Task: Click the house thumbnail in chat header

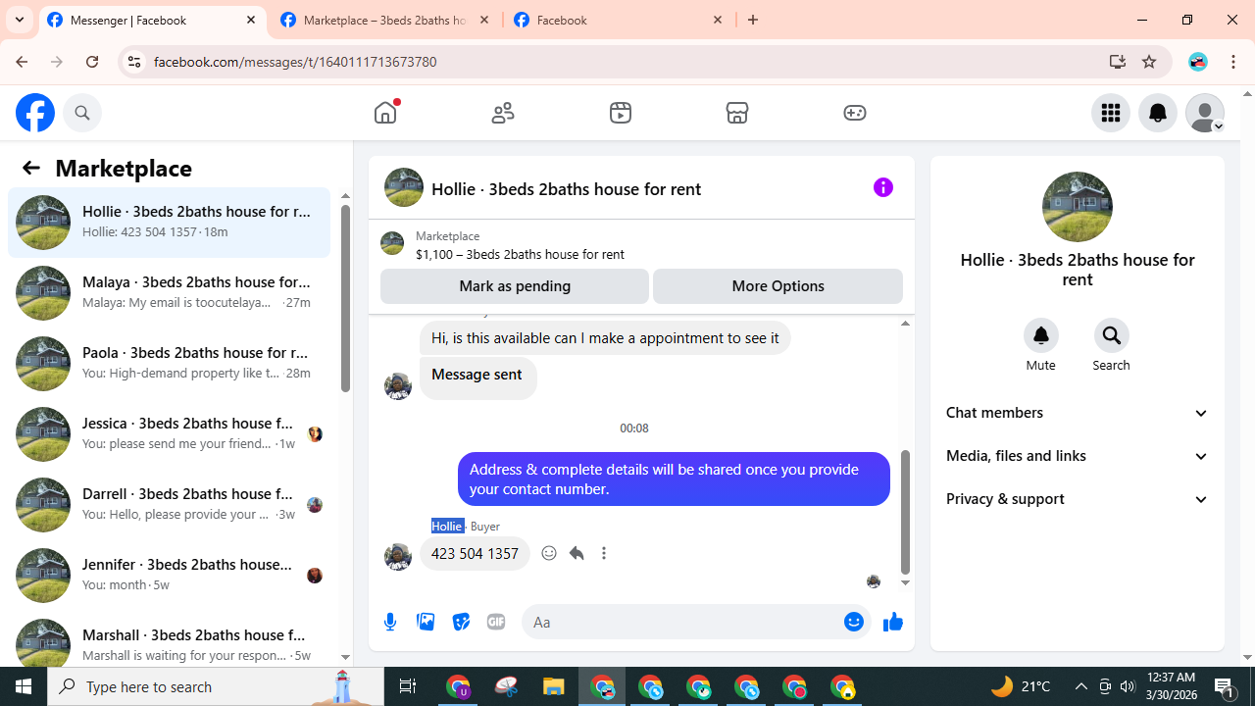Action: [x=404, y=187]
